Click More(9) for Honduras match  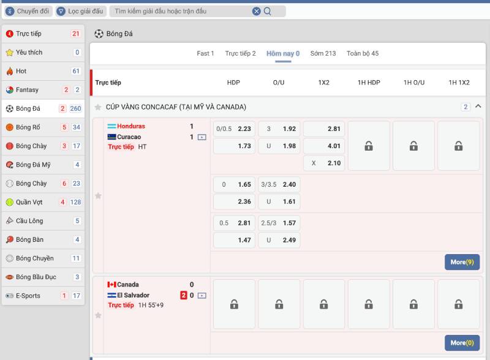tap(462, 262)
